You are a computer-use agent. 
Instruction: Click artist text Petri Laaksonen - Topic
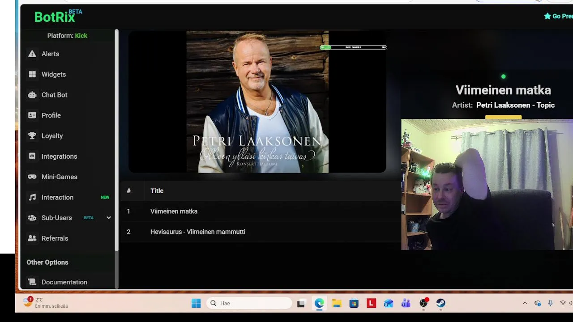click(x=515, y=105)
